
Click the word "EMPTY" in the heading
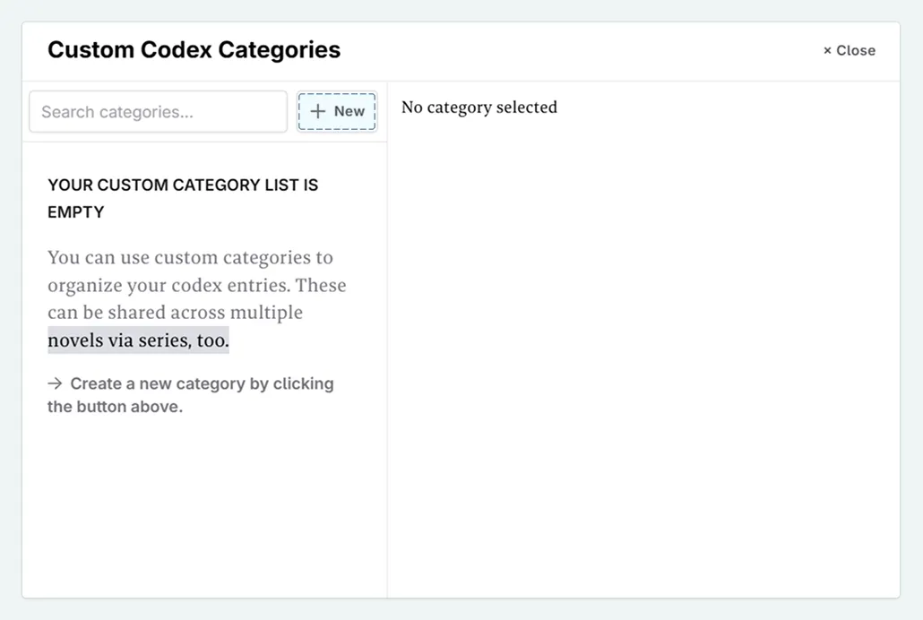coord(76,212)
